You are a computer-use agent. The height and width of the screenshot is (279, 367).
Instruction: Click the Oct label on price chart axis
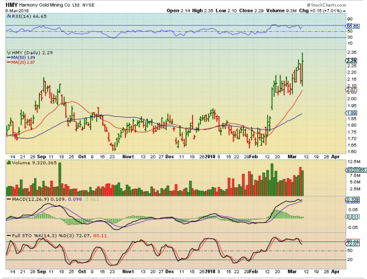82,156
